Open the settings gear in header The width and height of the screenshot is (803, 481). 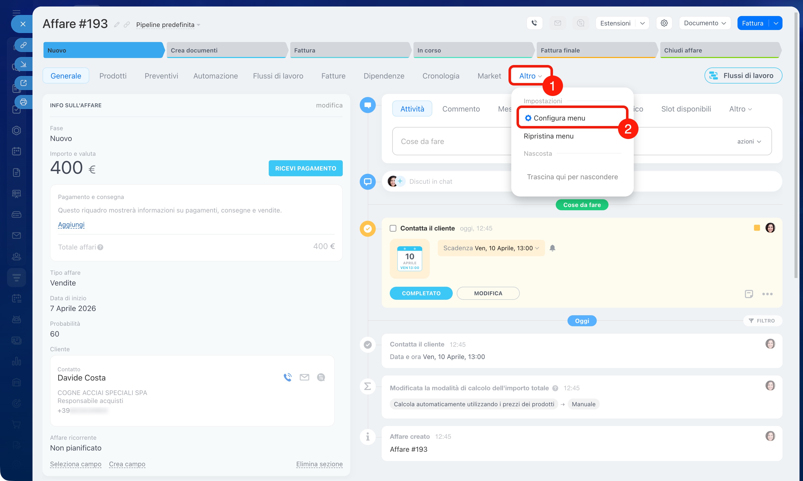[664, 23]
